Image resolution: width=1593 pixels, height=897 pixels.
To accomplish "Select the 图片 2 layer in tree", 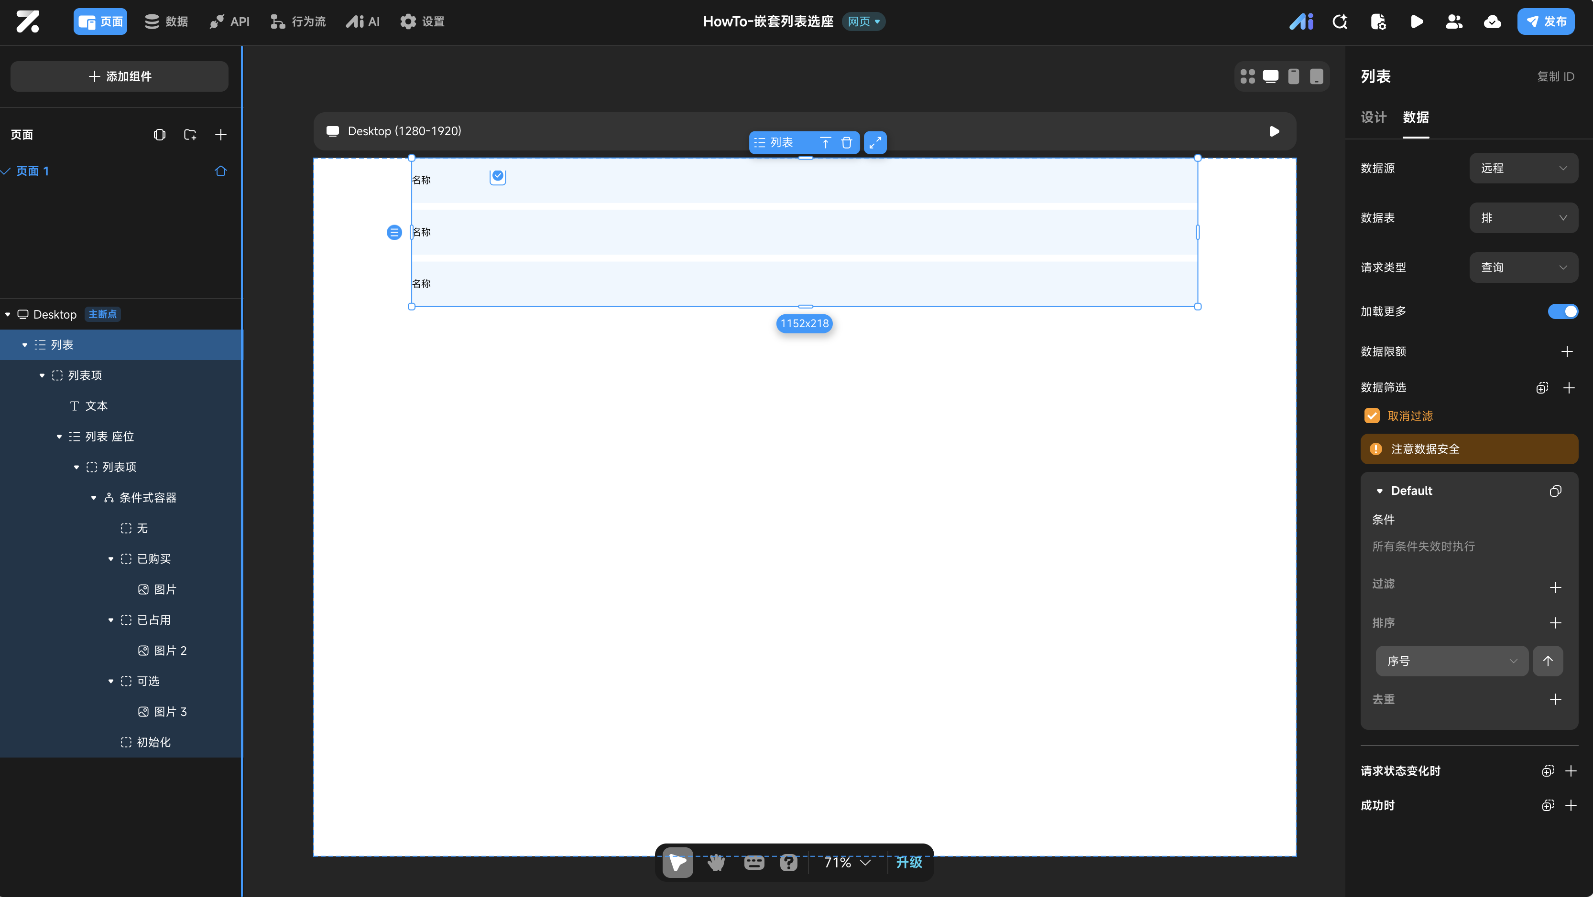I will click(169, 651).
